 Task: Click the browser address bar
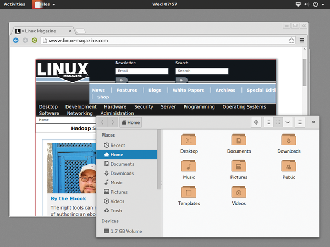168,40
